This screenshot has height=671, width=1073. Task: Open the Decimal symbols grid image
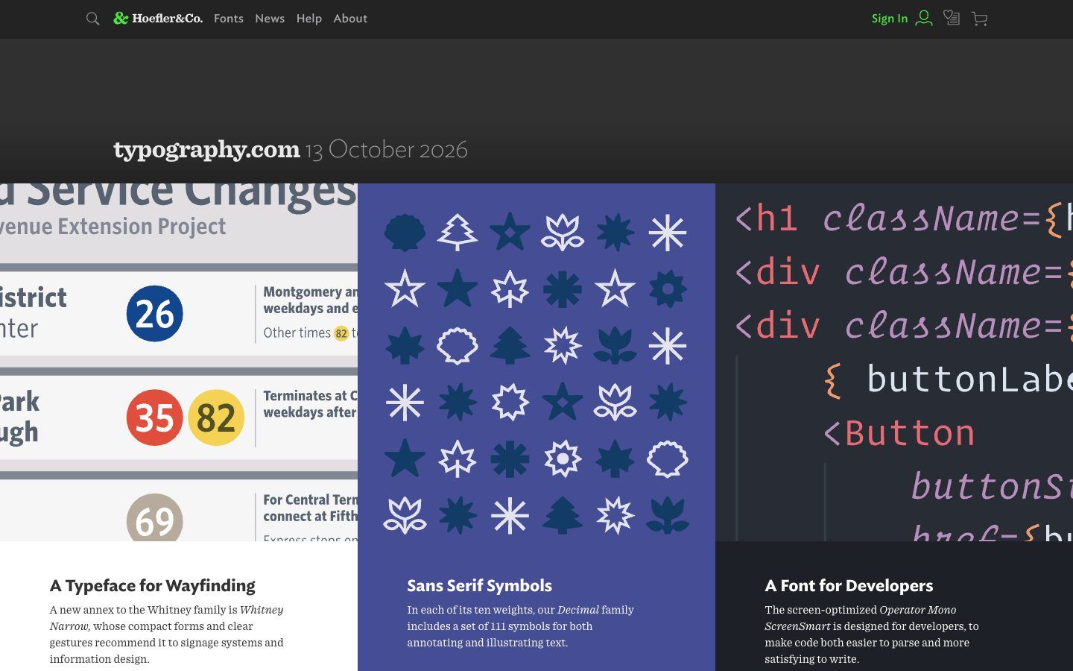click(x=536, y=362)
